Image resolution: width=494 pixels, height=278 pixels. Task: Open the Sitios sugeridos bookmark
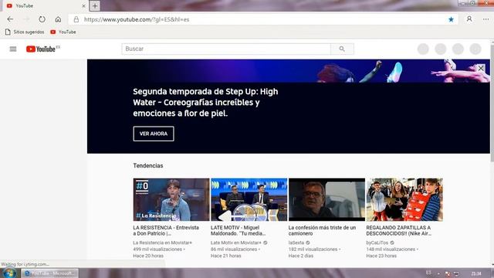coord(25,32)
